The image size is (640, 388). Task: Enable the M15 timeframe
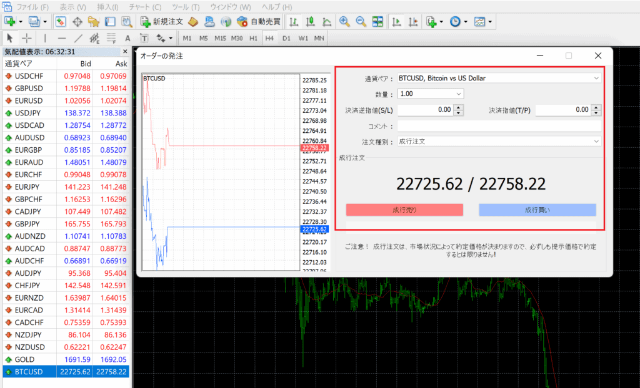coord(220,38)
